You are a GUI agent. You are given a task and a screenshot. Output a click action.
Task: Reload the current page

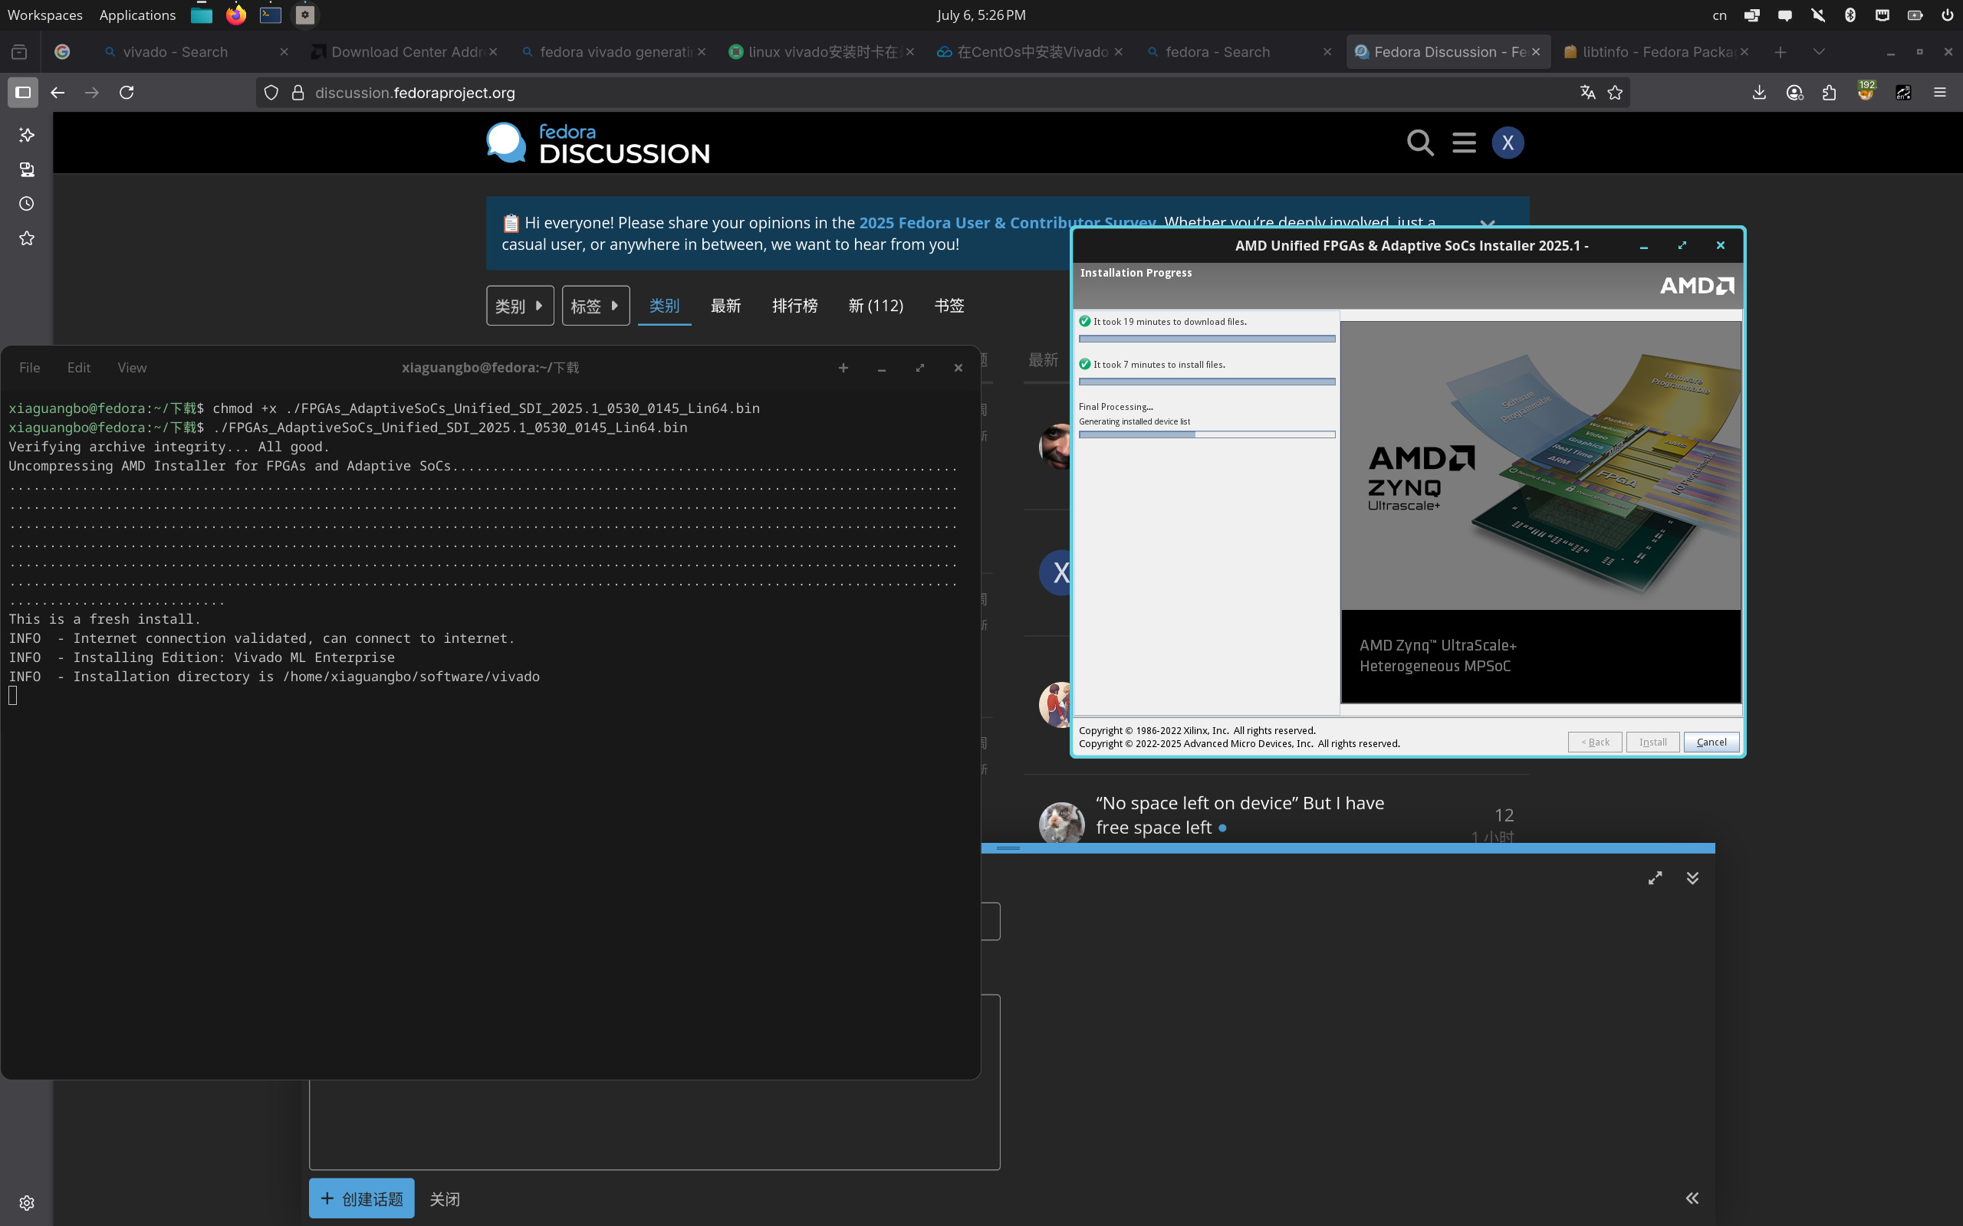click(x=127, y=93)
